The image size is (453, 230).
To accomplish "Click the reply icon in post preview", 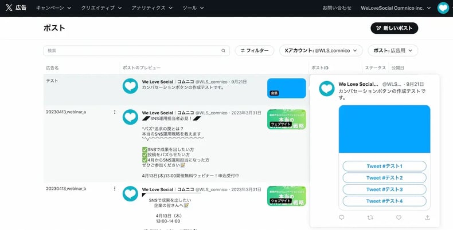I will tap(342, 217).
